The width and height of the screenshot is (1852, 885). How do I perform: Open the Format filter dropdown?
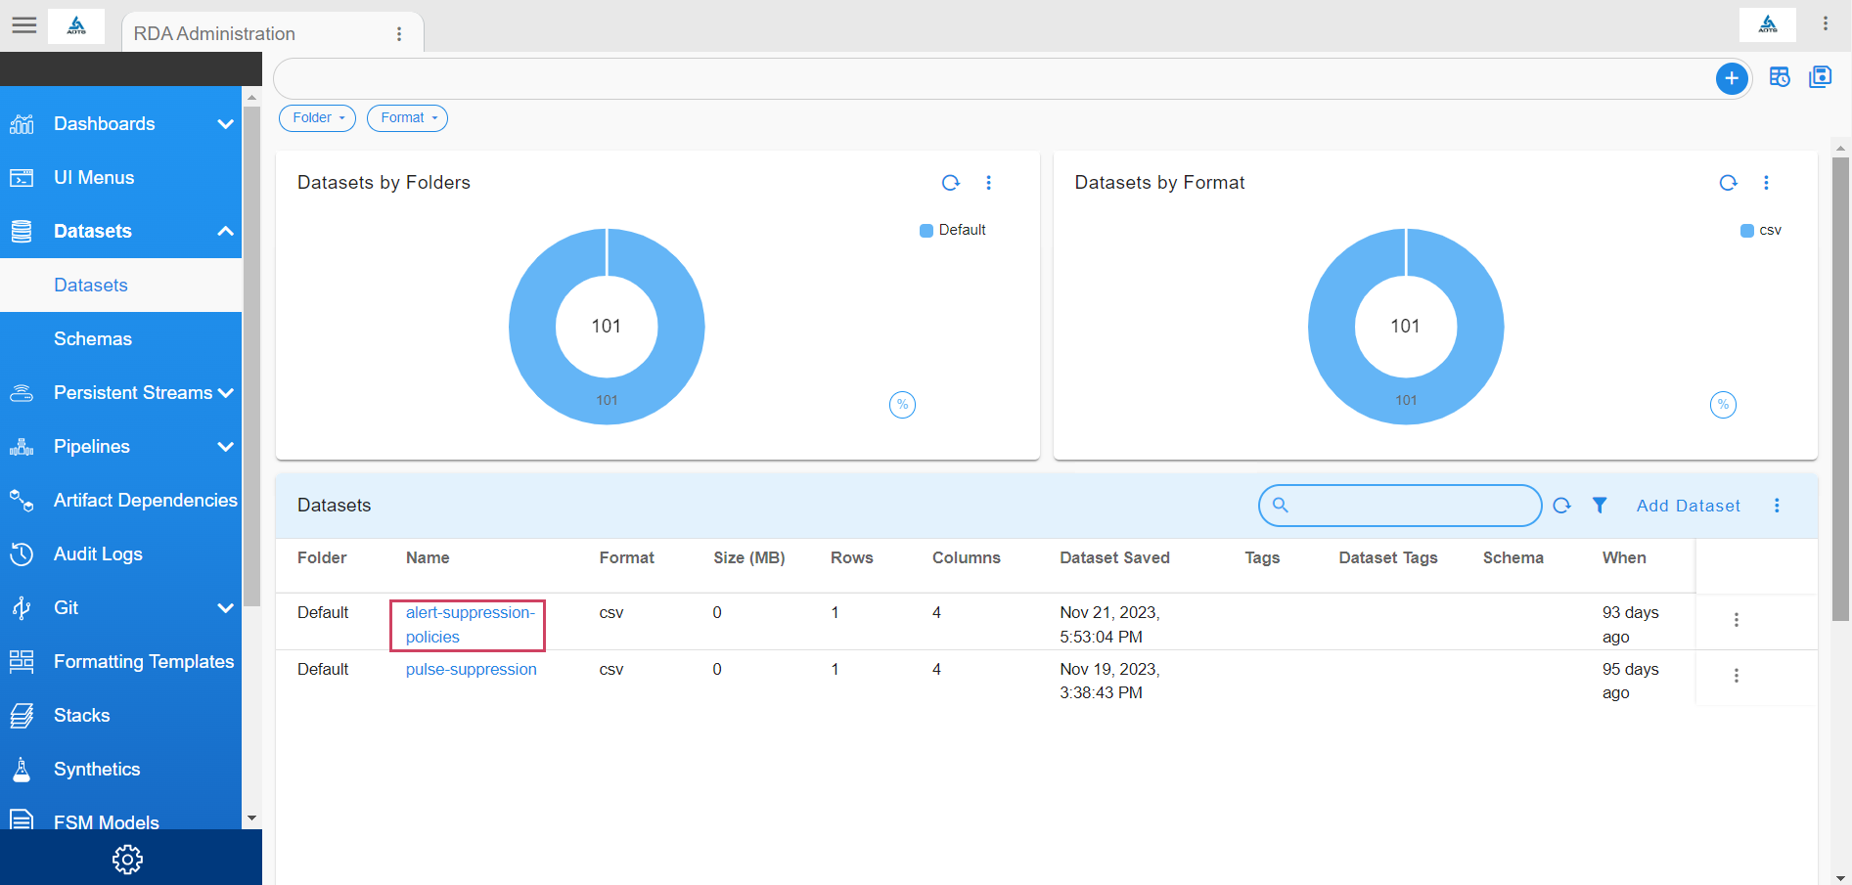pyautogui.click(x=407, y=118)
